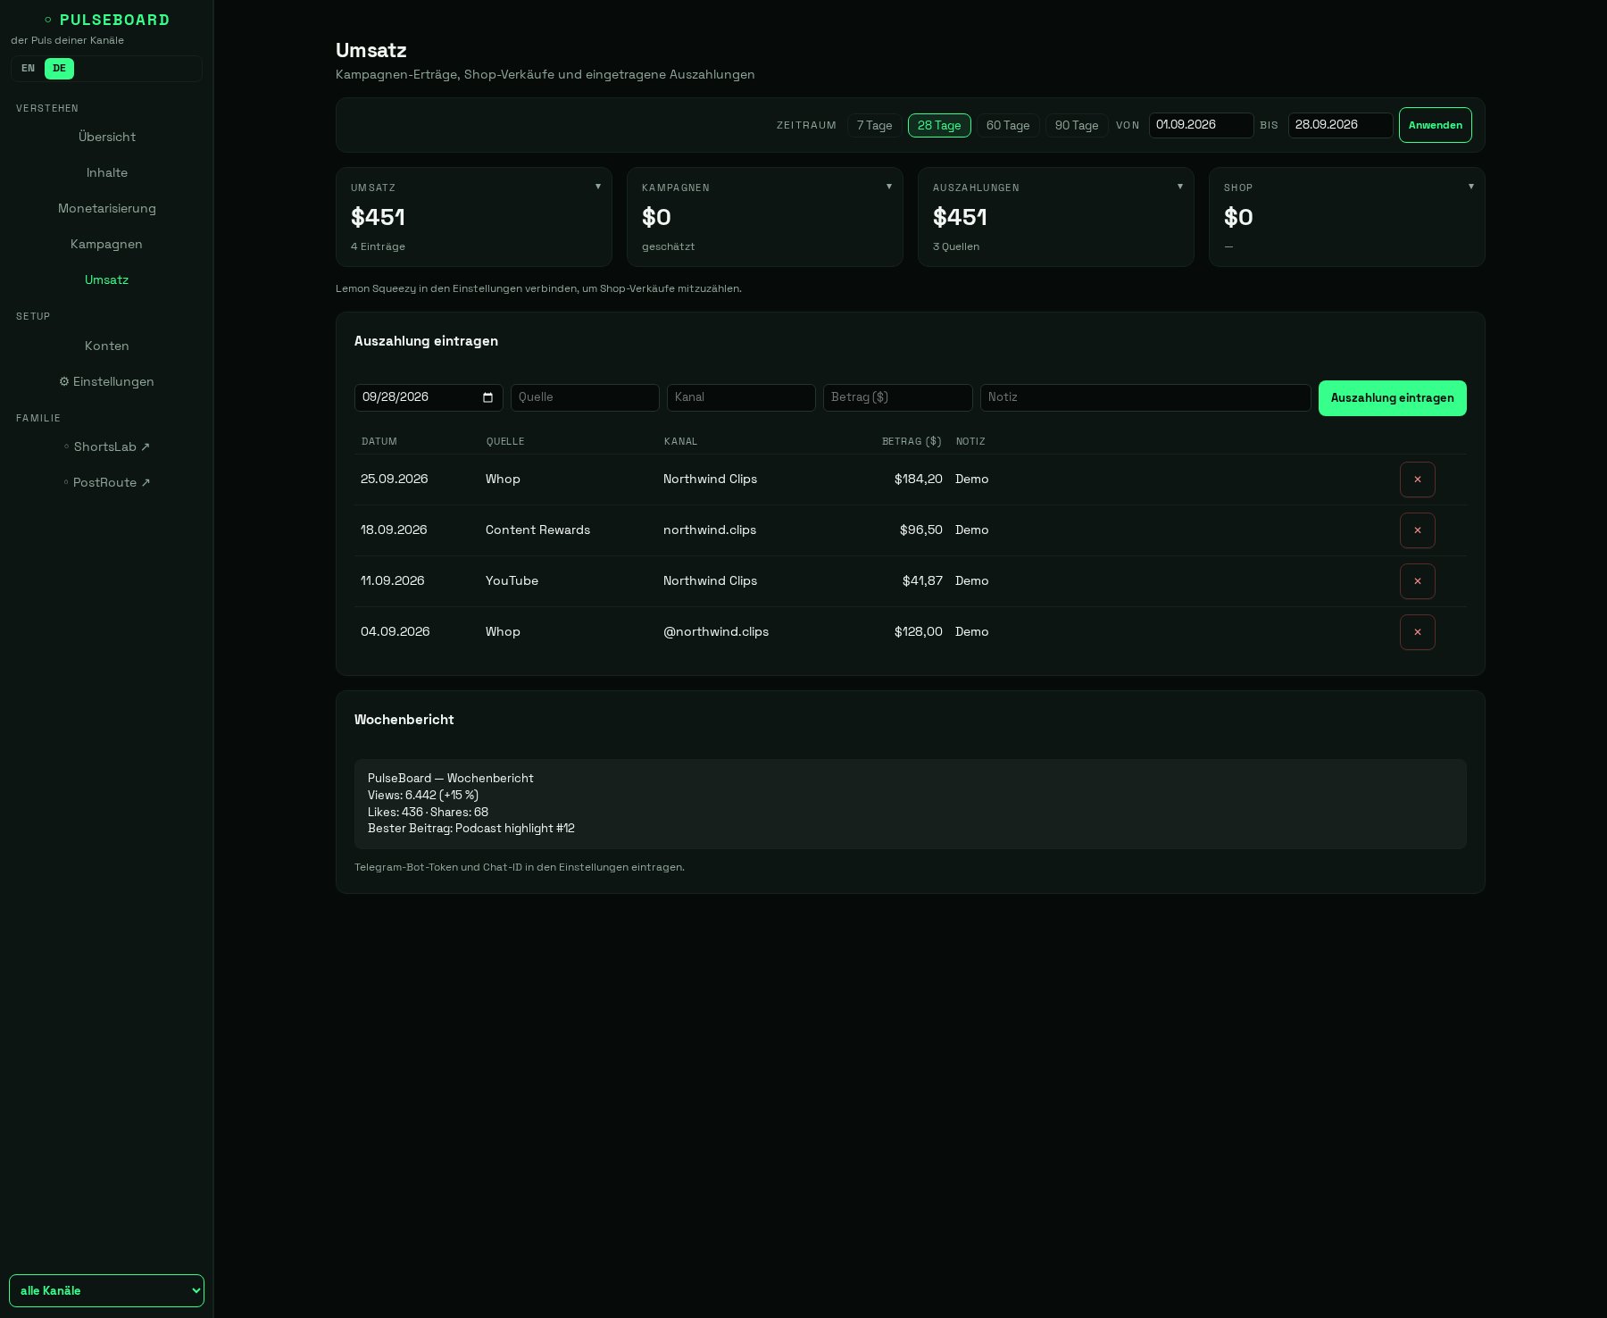Delete the 04.09.2026 Whop payout row
This screenshot has height=1318, width=1607.
coord(1417,632)
